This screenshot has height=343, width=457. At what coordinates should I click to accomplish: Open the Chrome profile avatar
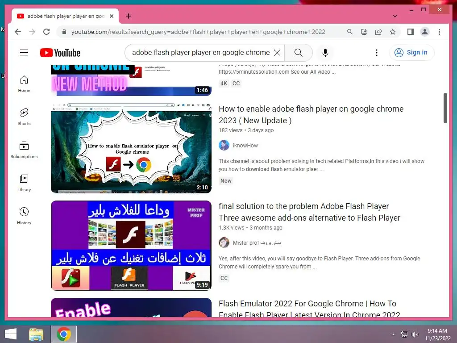(x=425, y=32)
